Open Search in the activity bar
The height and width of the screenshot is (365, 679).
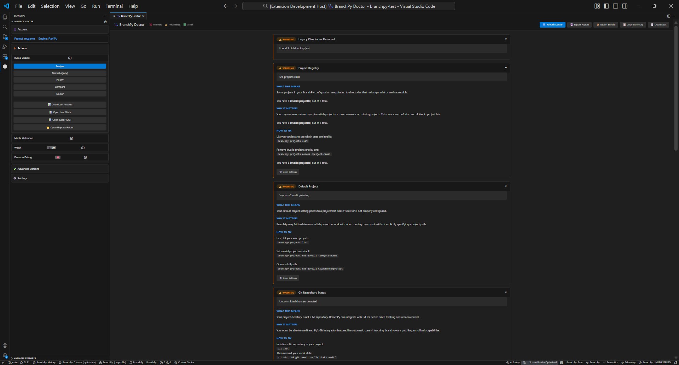pos(5,27)
